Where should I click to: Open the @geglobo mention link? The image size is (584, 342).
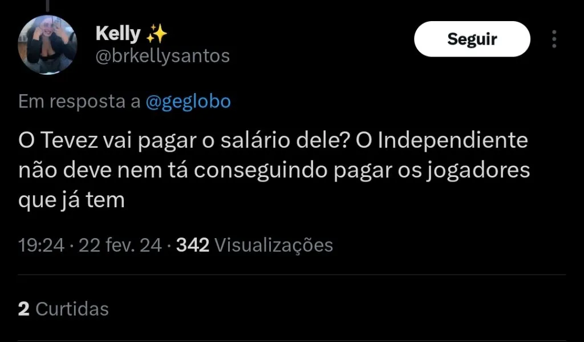tap(188, 102)
